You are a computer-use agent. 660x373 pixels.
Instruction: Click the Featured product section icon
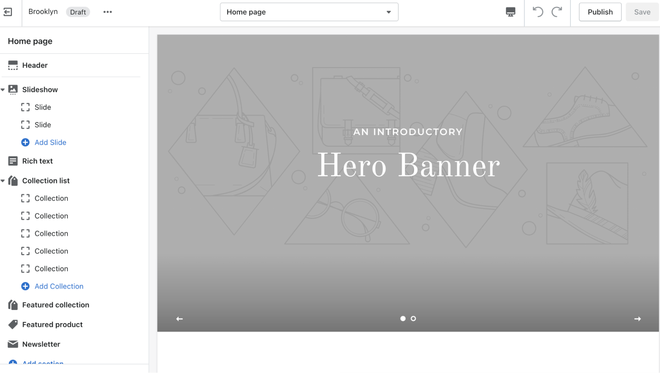tap(13, 324)
